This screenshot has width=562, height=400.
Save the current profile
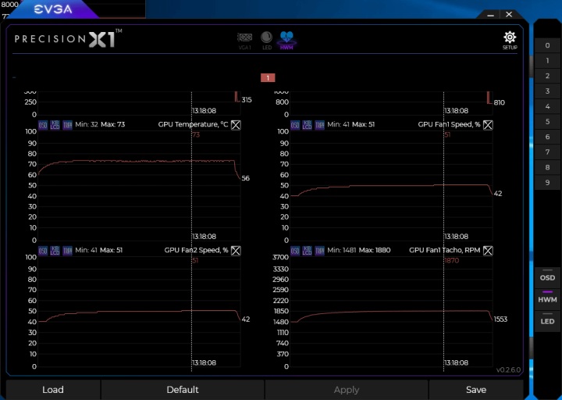click(476, 390)
